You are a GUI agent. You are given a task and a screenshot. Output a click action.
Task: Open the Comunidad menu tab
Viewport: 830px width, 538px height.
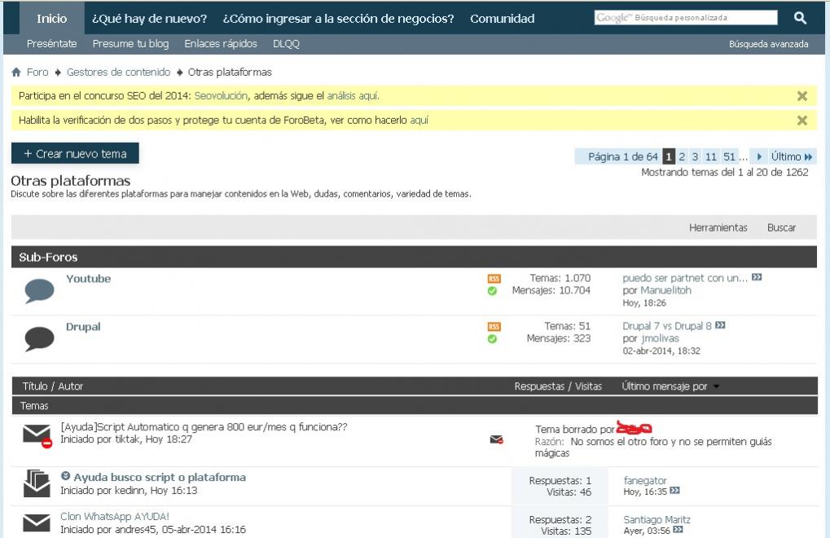502,18
